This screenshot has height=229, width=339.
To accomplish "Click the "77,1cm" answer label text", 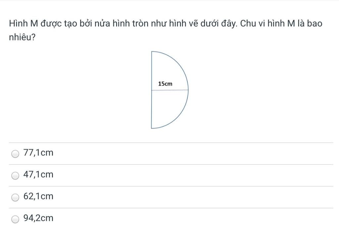I will click(38, 153).
